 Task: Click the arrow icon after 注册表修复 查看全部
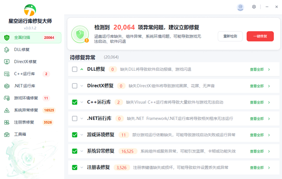[269, 168]
